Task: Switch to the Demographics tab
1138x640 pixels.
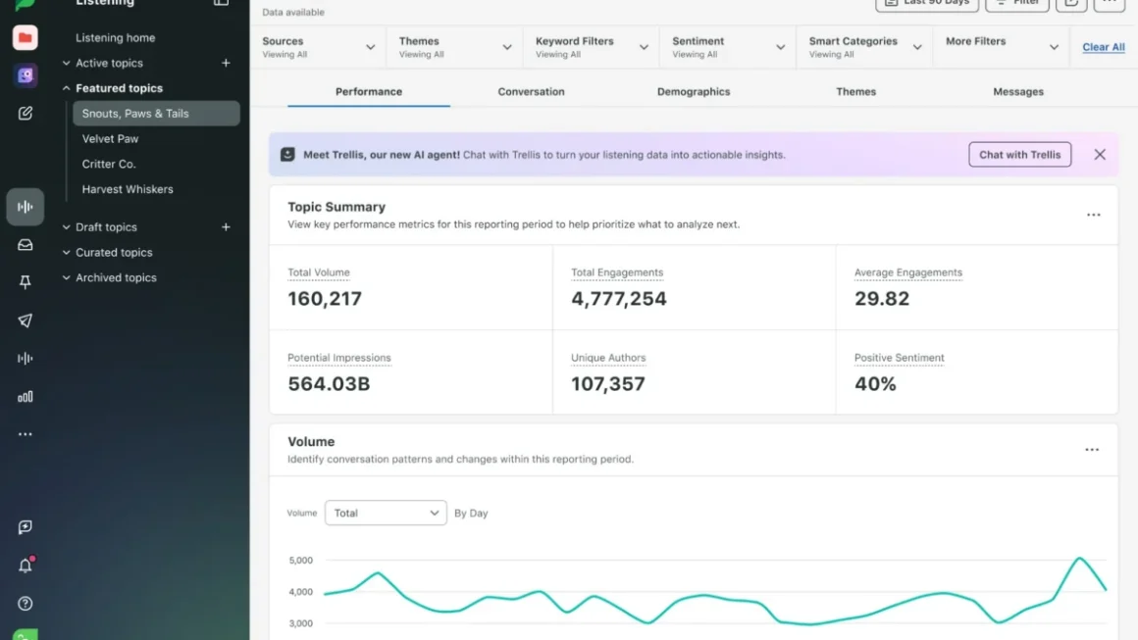Action: pos(694,92)
